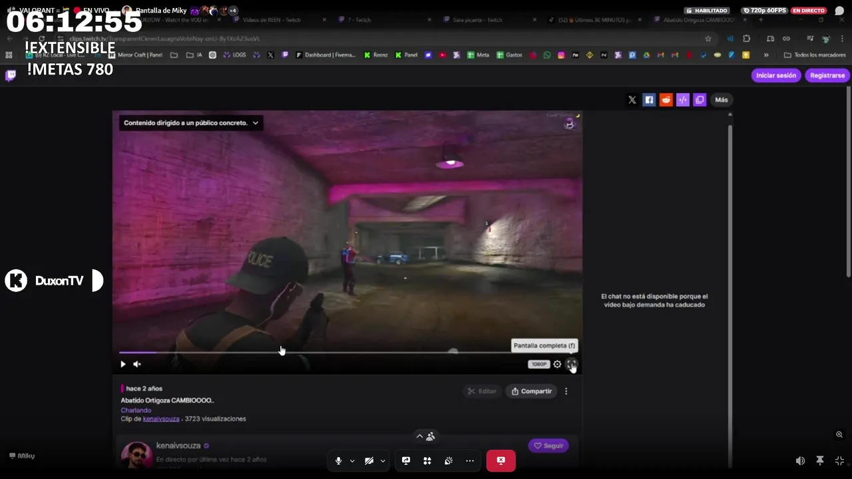Expand microphone options chevron
Screen dimensions: 852x479
click(x=352, y=460)
